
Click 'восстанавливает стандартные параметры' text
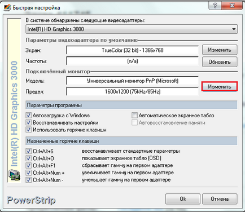point(131,151)
